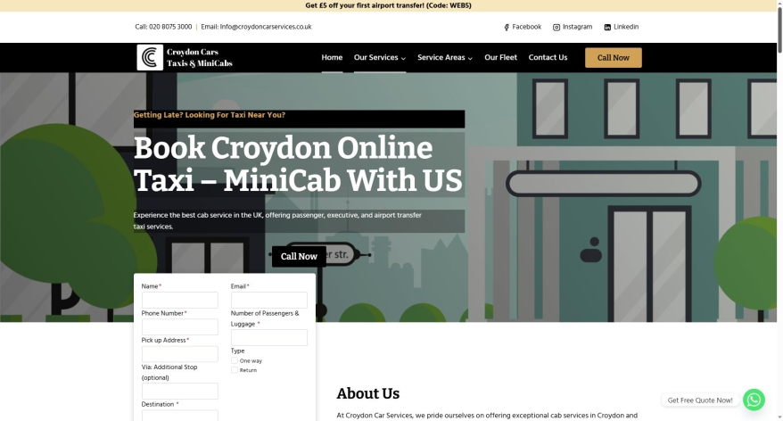Click Get Free Quote Now label
Image resolution: width=783 pixels, height=421 pixels.
point(700,400)
